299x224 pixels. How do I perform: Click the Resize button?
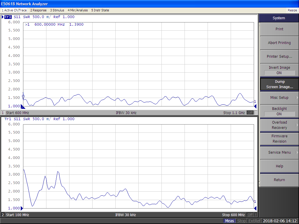pos(292,10)
